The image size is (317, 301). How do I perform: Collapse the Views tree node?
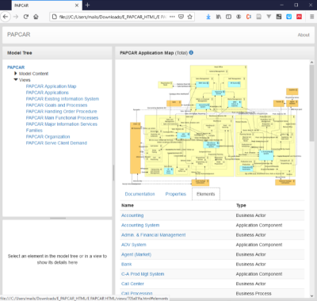coord(16,80)
